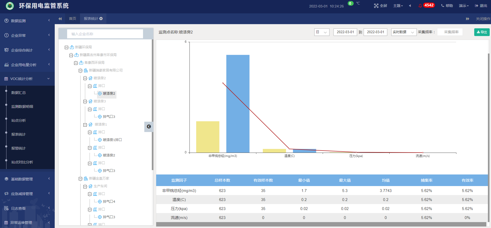Open the 实时数据 data type dropdown
Image resolution: width=491 pixels, height=228 pixels.
(x=403, y=32)
